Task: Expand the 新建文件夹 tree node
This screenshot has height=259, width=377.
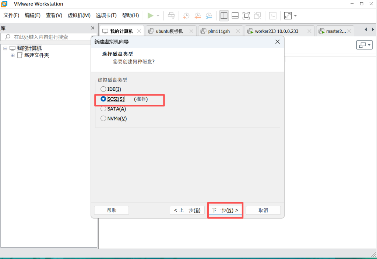Action: (13, 55)
